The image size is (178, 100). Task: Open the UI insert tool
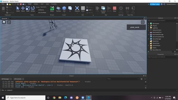tap(70, 9)
